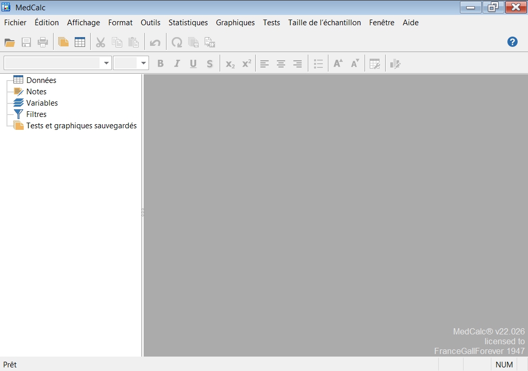Toggle Subscript formatting

230,63
